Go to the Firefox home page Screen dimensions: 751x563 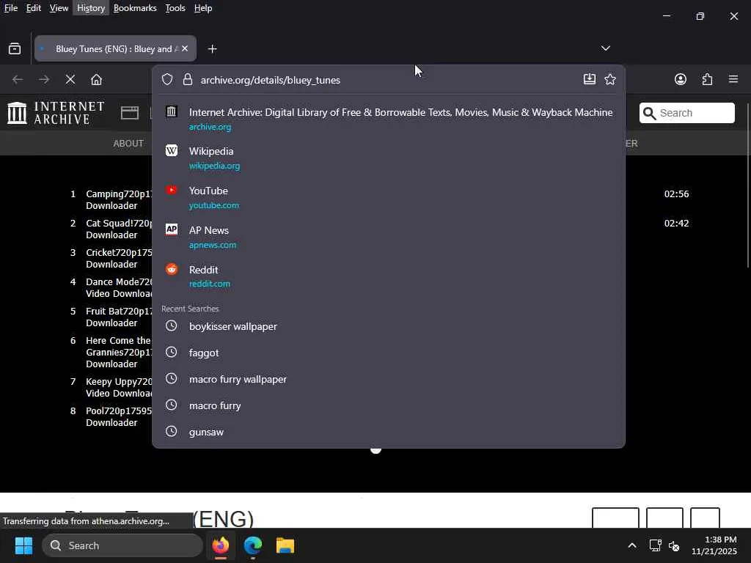(96, 79)
